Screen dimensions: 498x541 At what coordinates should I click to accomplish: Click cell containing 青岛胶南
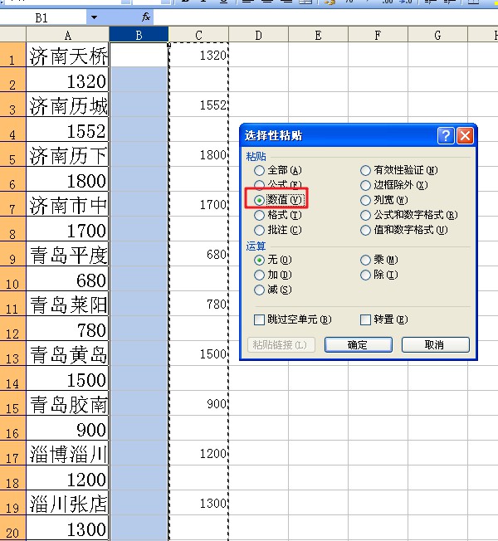(x=67, y=403)
